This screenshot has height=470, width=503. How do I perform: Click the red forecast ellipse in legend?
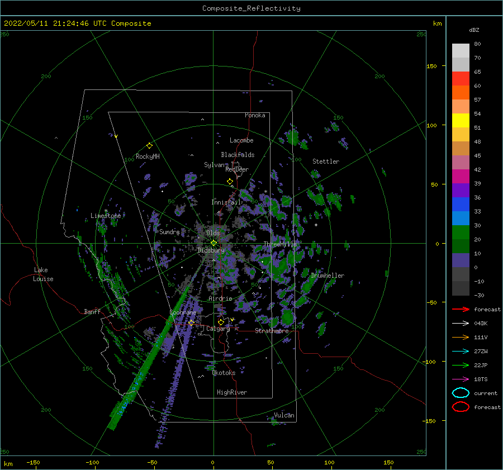pyautogui.click(x=461, y=407)
